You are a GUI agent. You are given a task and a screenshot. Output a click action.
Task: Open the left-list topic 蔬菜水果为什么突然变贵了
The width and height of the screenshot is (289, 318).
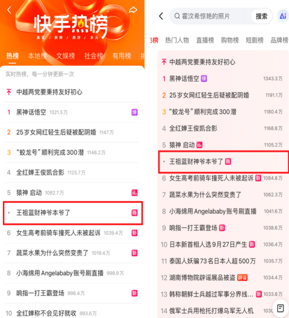point(52,253)
